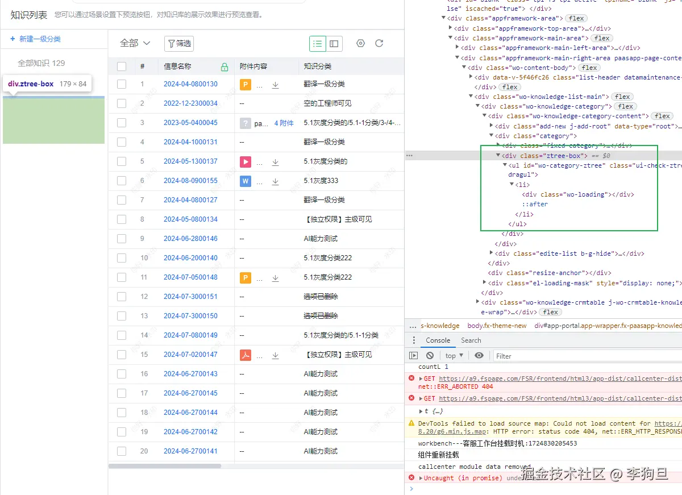Tick the select-all checkbox in table header
Image resolution: width=682 pixels, height=495 pixels.
(x=122, y=66)
